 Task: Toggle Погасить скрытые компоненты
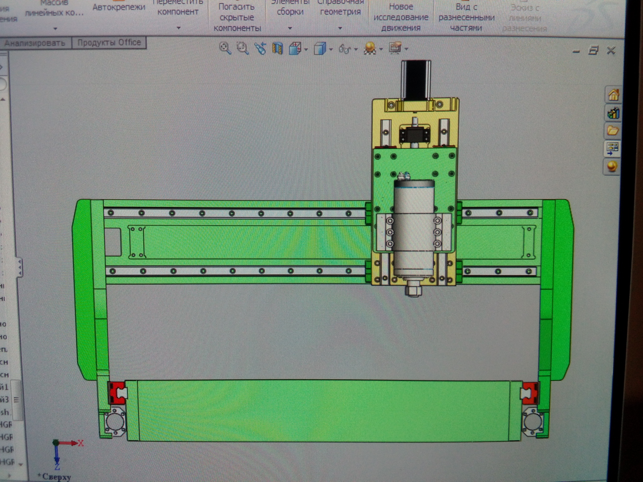pyautogui.click(x=237, y=17)
